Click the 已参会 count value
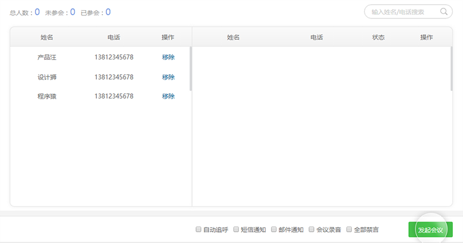Image resolution: width=463 pixels, height=243 pixels. [x=108, y=12]
